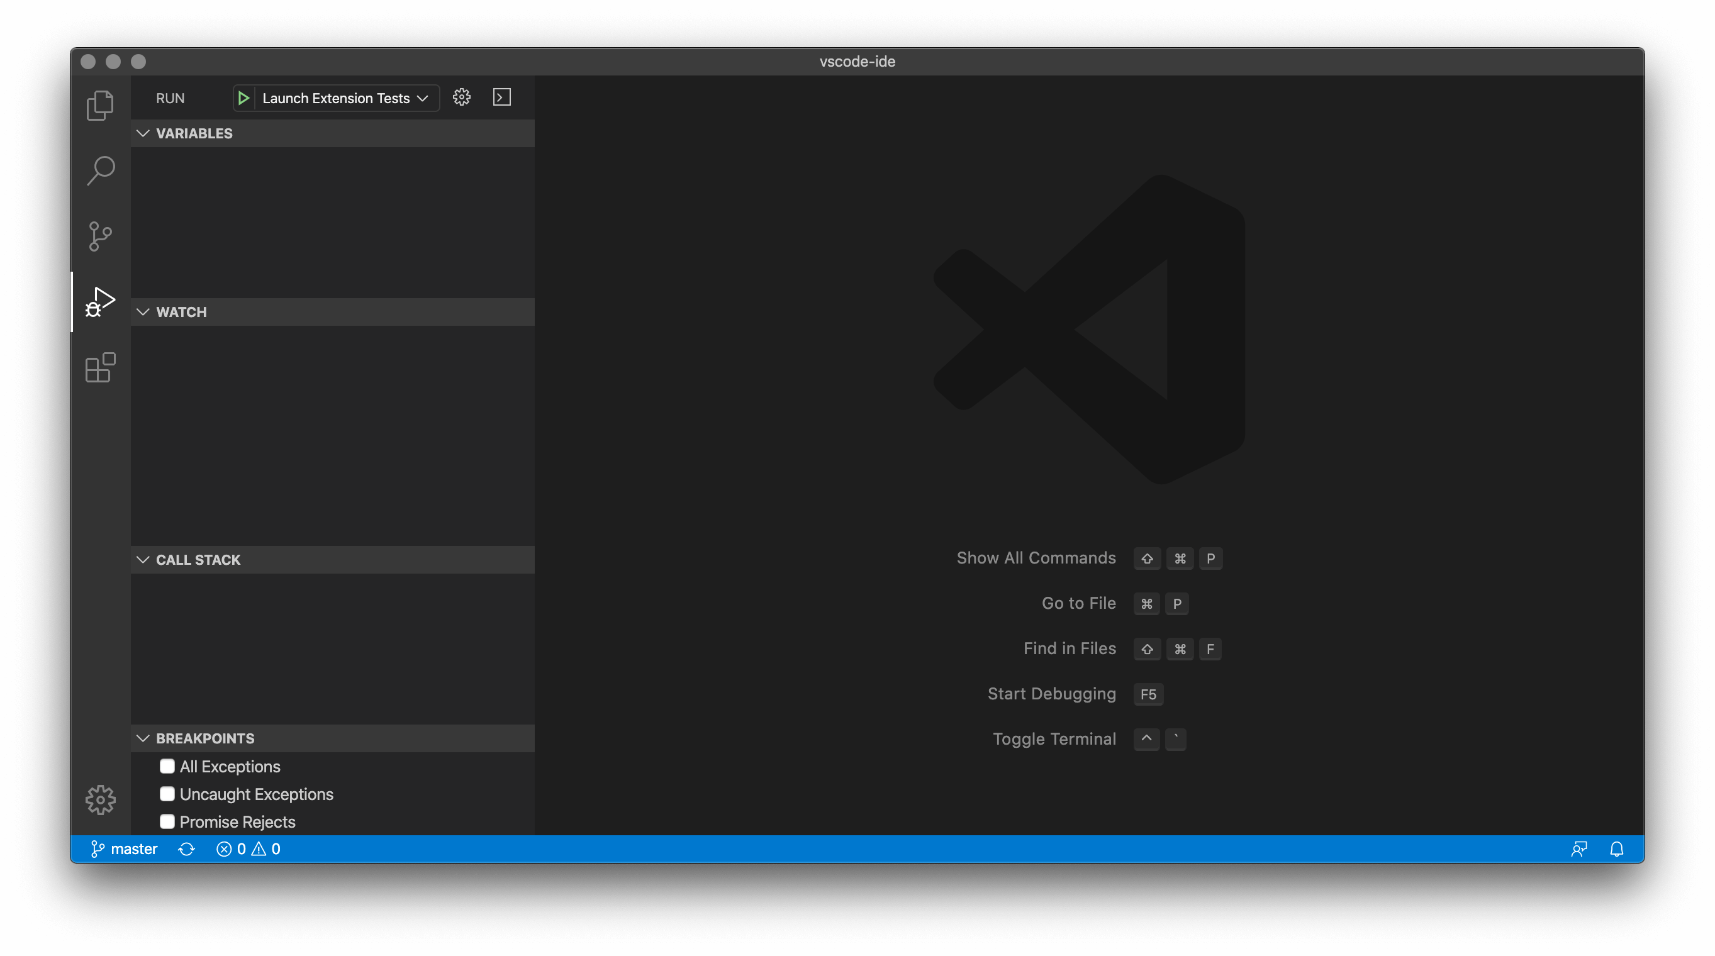Click the notifications bell in status bar
This screenshot has height=956, width=1715.
1616,849
